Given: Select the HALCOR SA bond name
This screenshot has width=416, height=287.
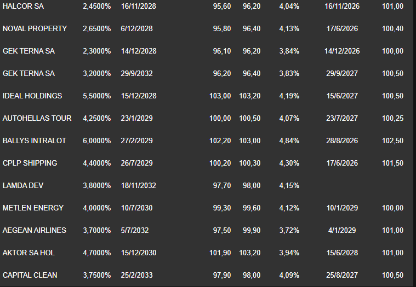Looking at the screenshot, I should (x=23, y=6).
